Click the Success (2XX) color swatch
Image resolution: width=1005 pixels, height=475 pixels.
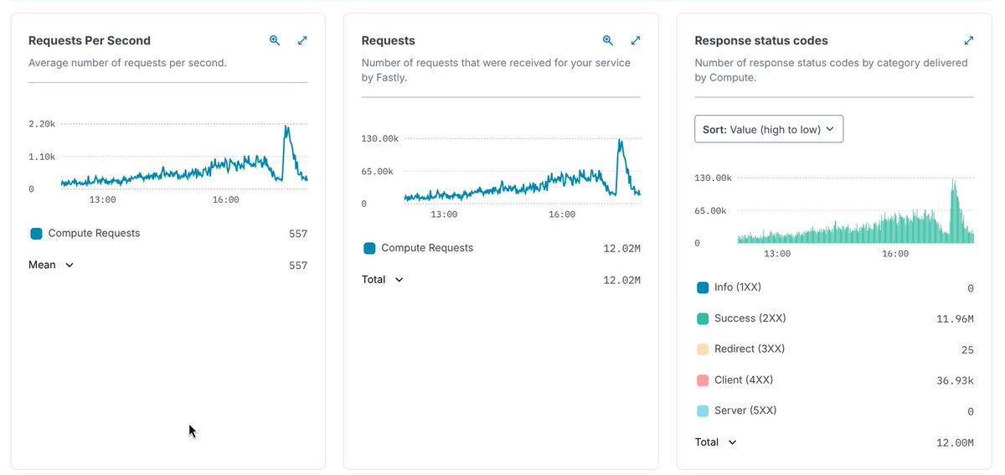[703, 318]
